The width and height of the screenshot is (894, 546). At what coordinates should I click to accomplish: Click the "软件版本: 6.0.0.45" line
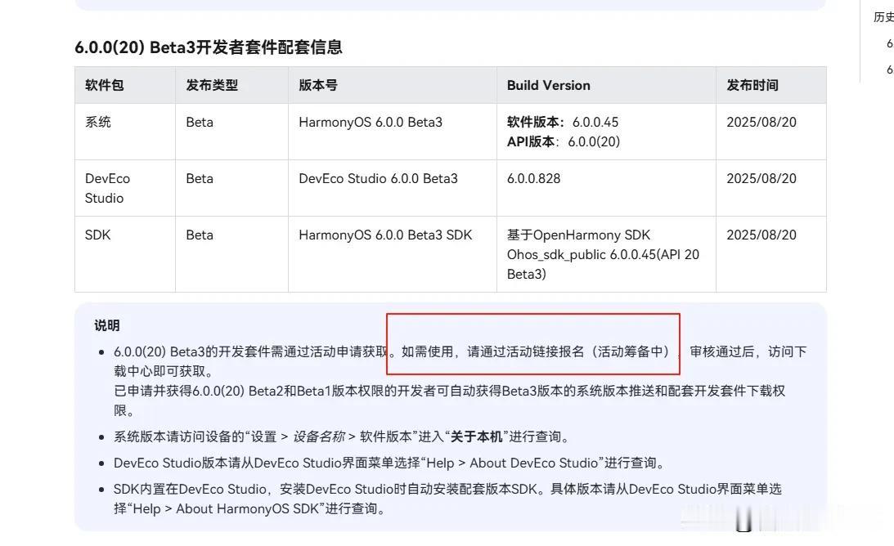coord(563,122)
